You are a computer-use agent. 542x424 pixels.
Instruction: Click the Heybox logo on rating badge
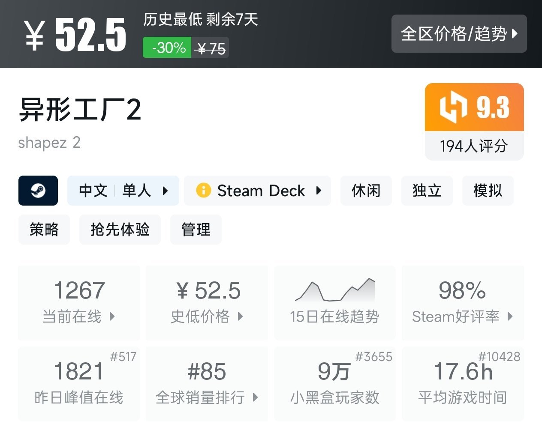(x=453, y=107)
